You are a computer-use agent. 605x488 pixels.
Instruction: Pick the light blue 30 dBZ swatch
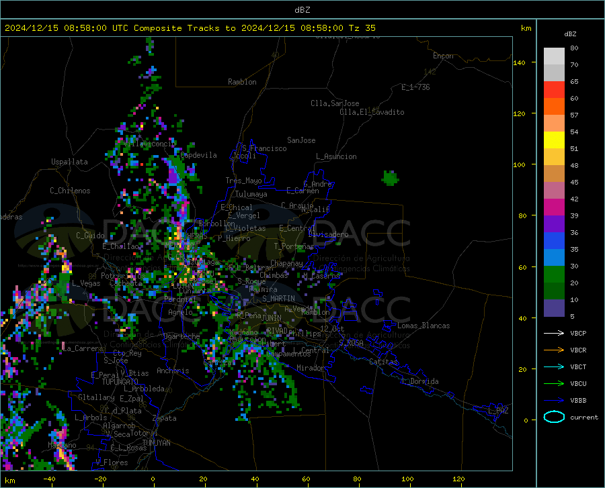pos(554,258)
